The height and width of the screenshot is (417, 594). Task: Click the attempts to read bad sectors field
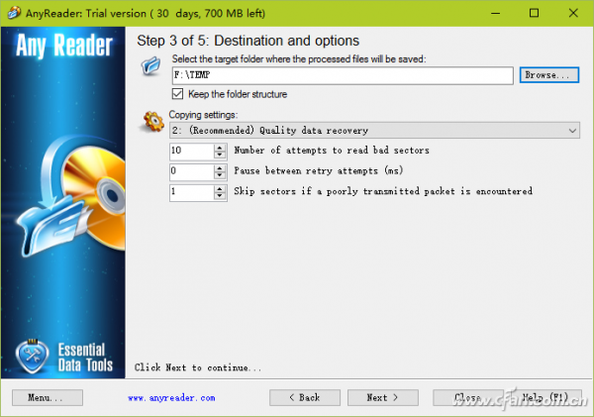[192, 151]
